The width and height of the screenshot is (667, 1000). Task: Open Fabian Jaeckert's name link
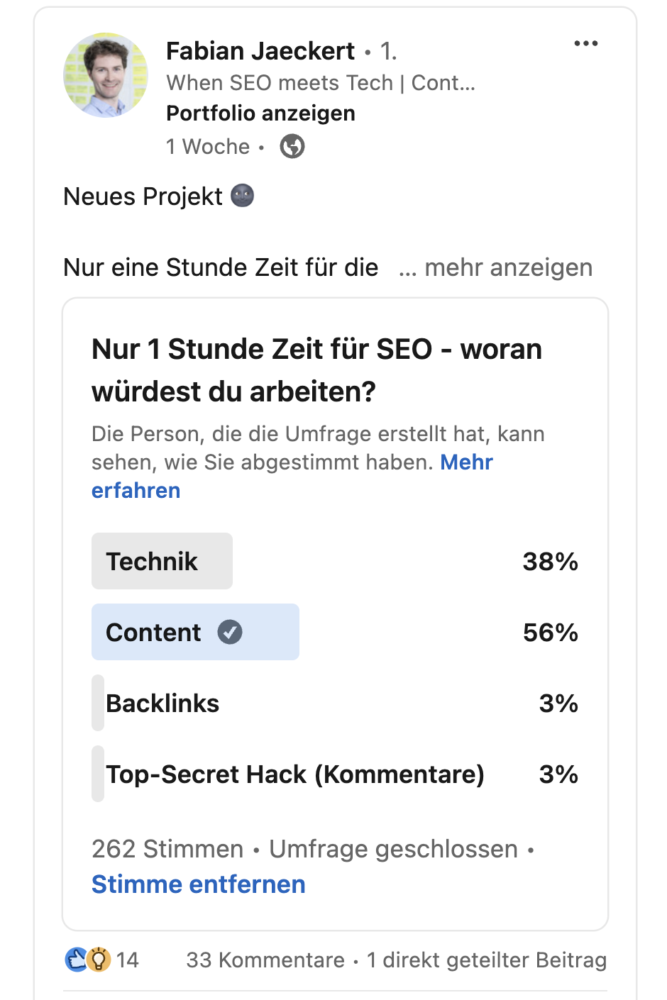260,51
